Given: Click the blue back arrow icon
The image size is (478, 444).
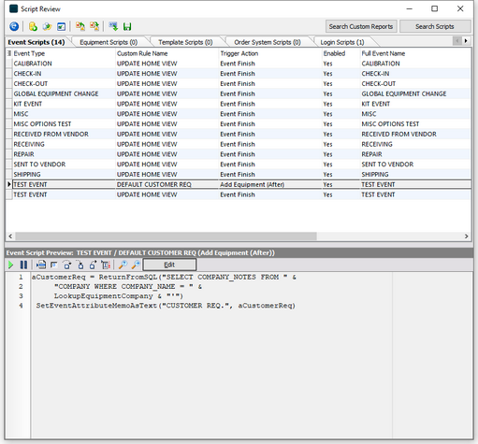Looking at the screenshot, I should pyautogui.click(x=14, y=26).
